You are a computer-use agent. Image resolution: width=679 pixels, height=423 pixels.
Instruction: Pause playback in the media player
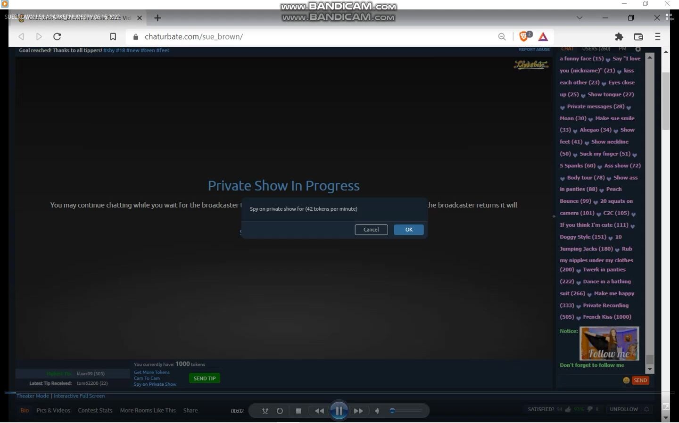tap(339, 411)
